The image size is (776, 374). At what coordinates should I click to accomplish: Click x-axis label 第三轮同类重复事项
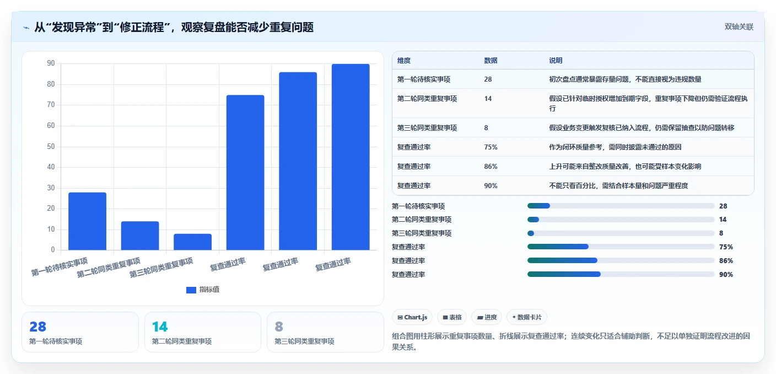161,267
